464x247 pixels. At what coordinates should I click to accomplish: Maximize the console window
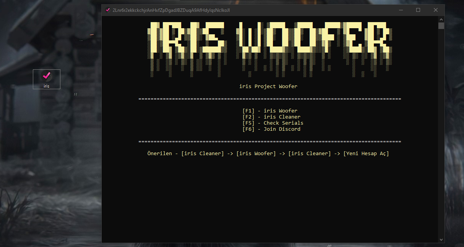(418, 10)
